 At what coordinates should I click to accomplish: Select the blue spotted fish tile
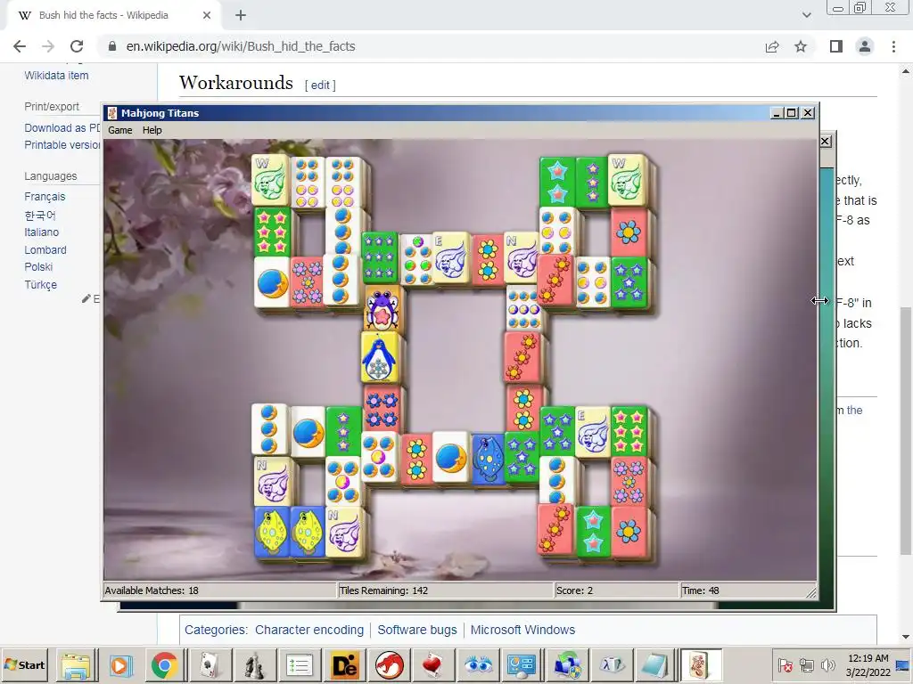pos(488,459)
